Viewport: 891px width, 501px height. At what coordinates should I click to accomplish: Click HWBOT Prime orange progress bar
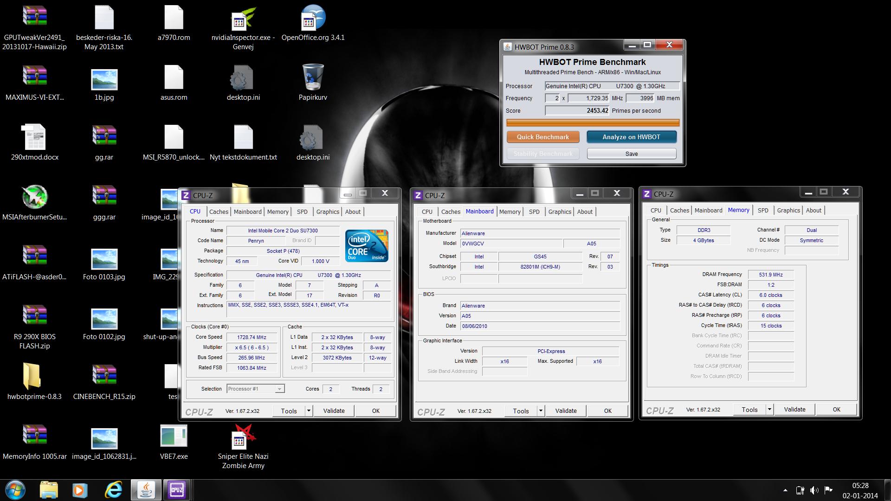pos(593,123)
